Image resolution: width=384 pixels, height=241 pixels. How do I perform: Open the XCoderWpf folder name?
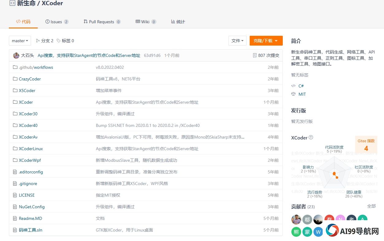tap(30, 160)
